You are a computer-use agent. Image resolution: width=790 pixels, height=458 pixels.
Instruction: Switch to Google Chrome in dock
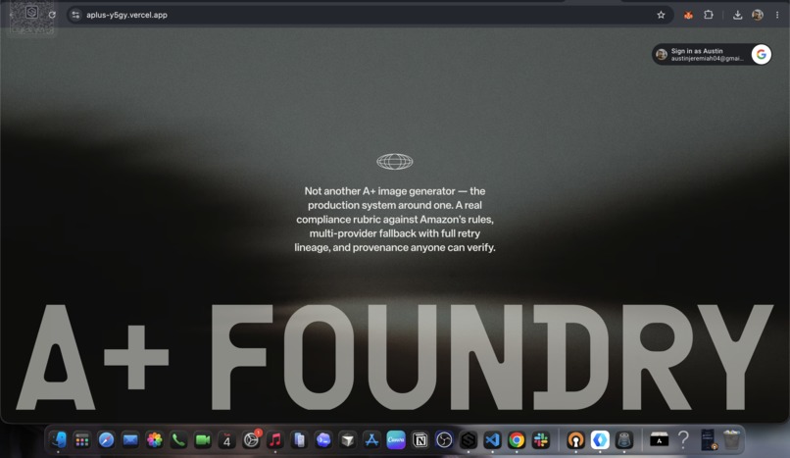click(x=517, y=440)
